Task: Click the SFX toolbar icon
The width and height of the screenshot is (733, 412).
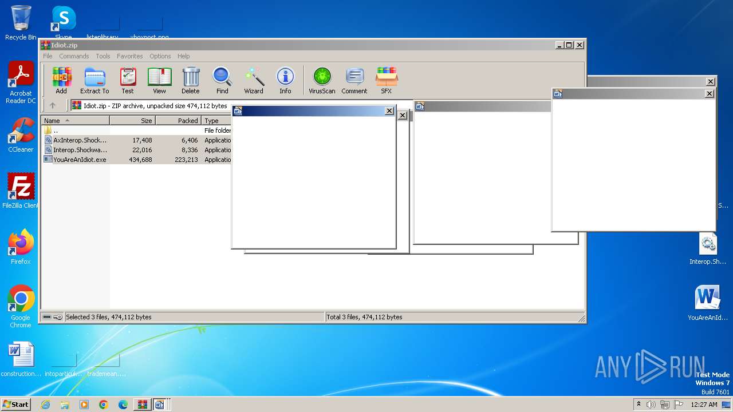Action: 387,81
